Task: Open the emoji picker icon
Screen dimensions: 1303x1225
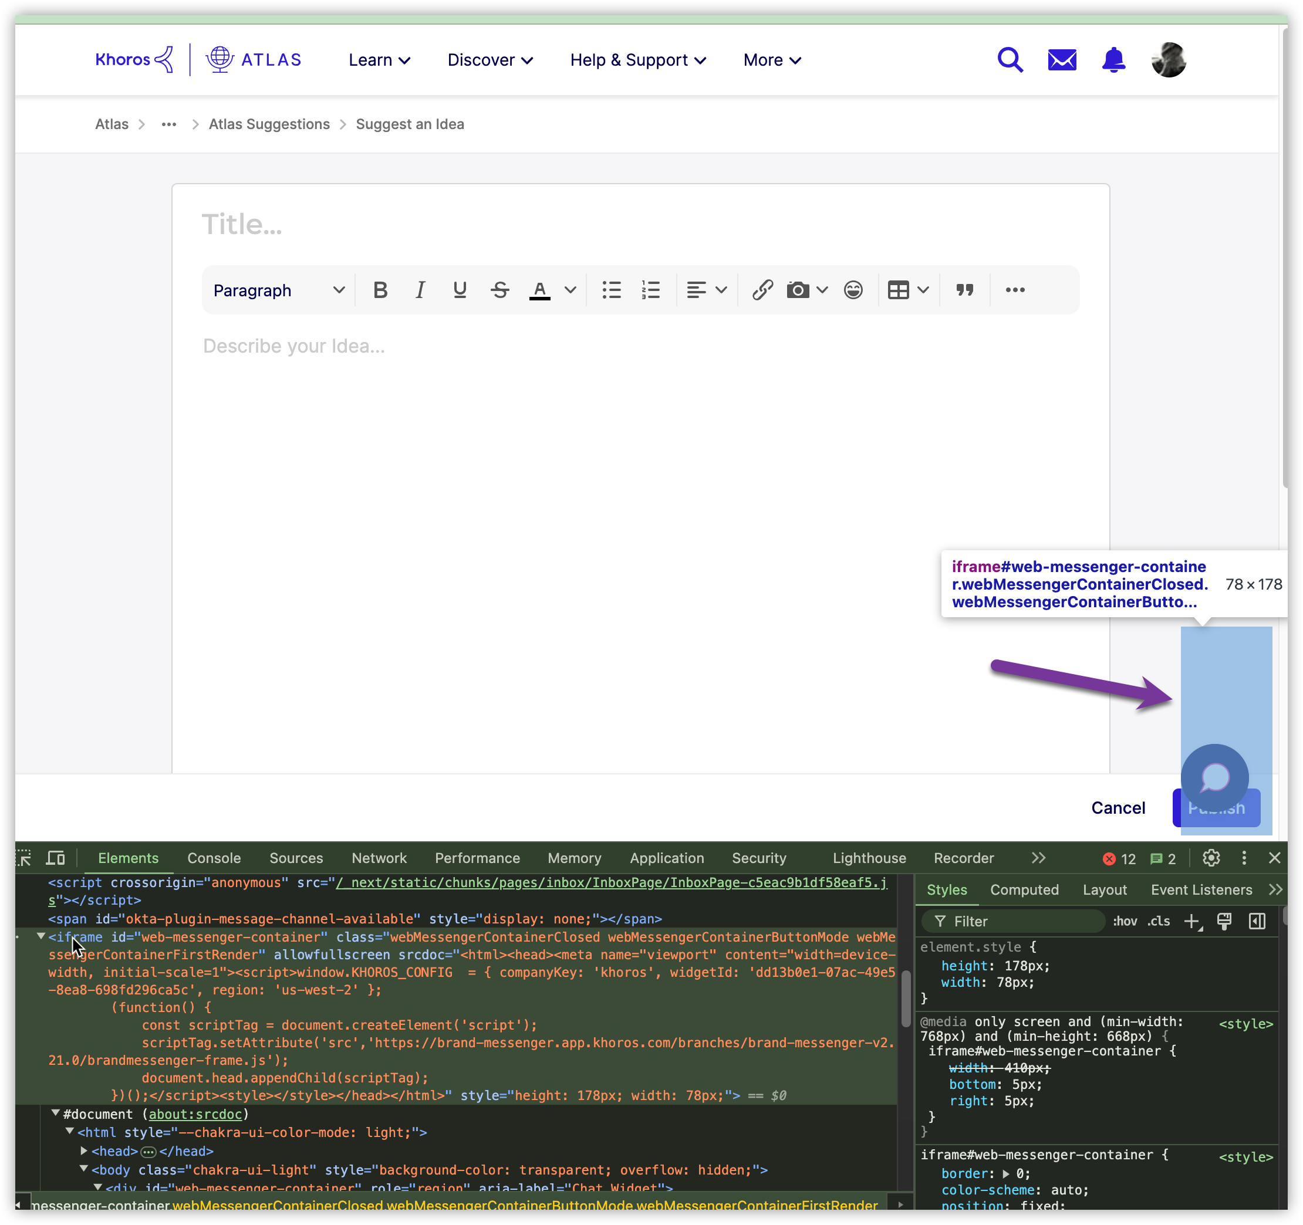Action: click(853, 290)
